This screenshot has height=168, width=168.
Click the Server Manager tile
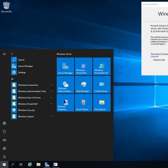click(65, 66)
